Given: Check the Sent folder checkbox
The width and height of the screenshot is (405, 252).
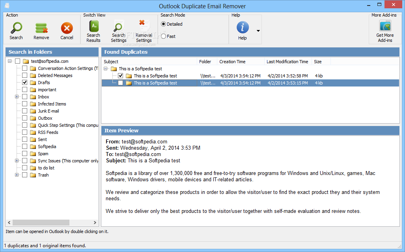Looking at the screenshot, I should tap(24, 139).
